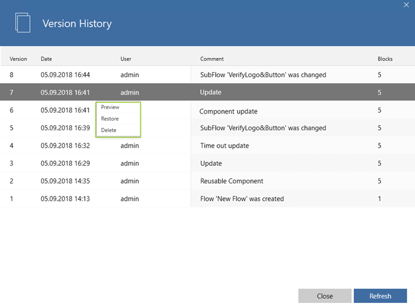Click the Update comment in version 7 row
The height and width of the screenshot is (308, 415).
211,92
